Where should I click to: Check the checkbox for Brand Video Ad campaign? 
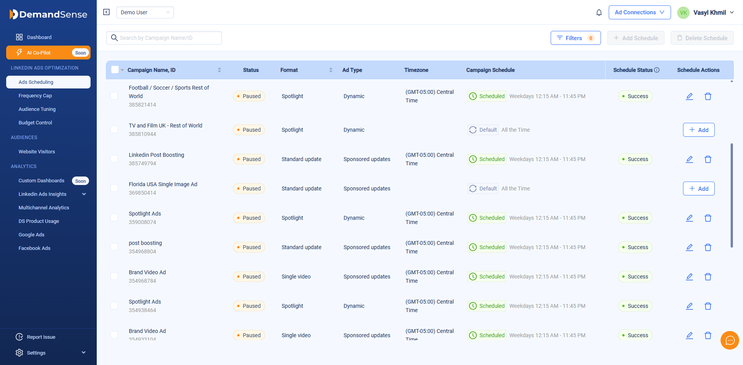coord(114,276)
